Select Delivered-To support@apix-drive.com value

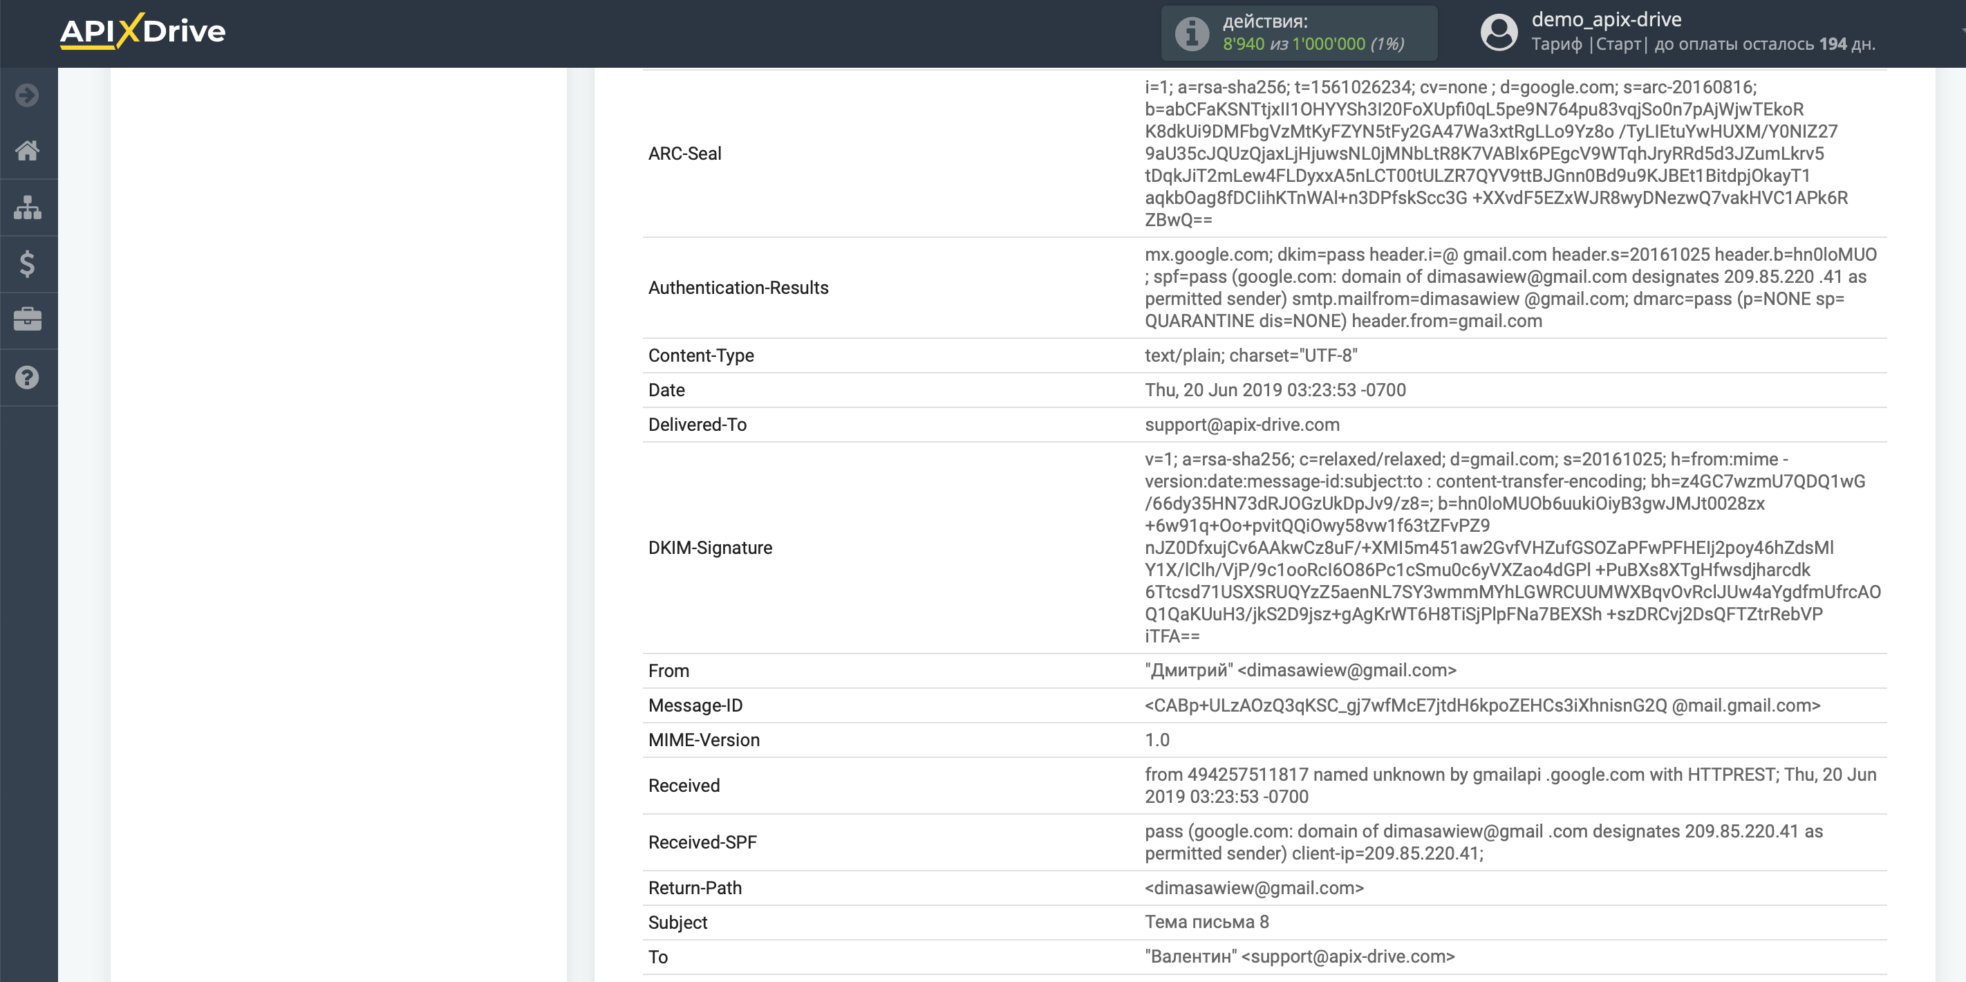tap(1242, 424)
